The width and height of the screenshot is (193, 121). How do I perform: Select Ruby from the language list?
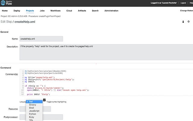point(34,117)
